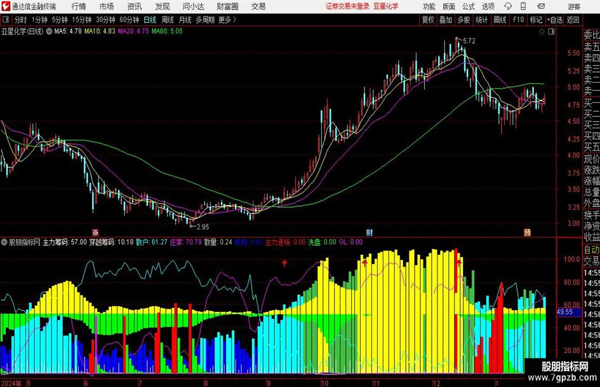The image size is (600, 387).
Task: Toggle the side panel icon near diamond
Action: tap(551, 32)
